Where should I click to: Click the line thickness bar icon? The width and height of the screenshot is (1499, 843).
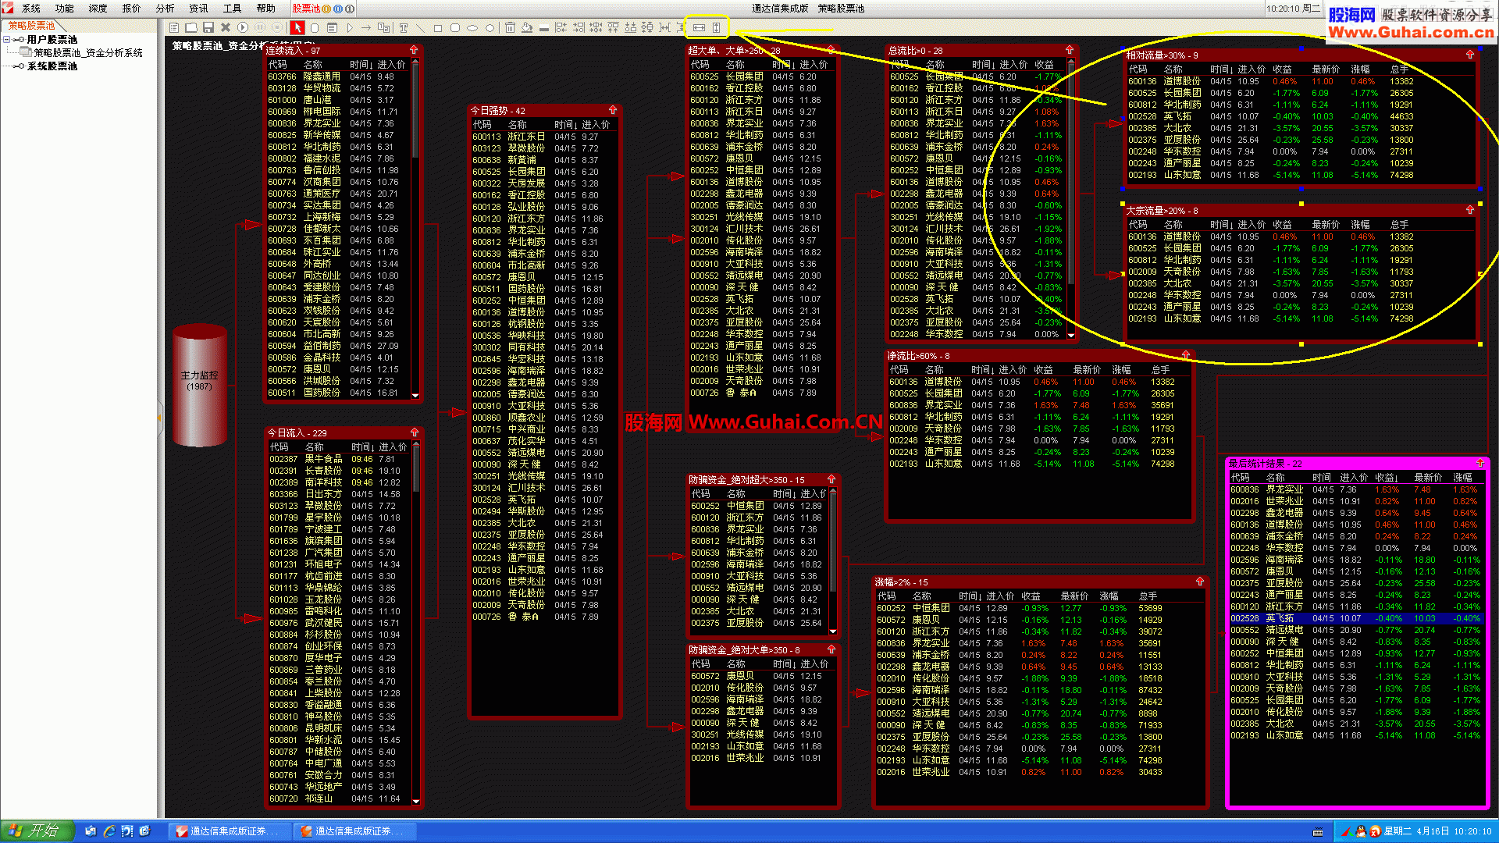pyautogui.click(x=544, y=28)
